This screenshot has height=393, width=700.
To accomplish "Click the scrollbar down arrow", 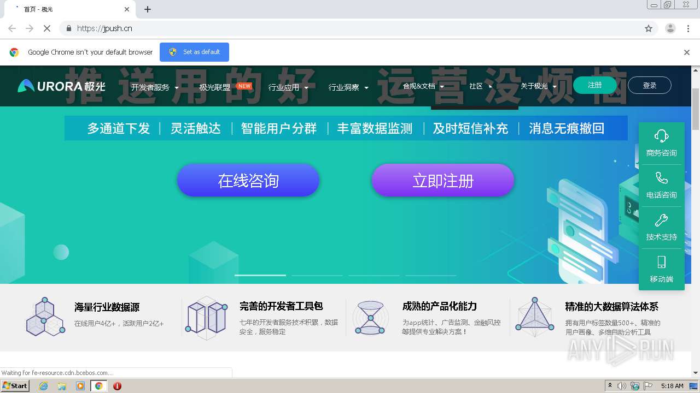I will (x=696, y=373).
